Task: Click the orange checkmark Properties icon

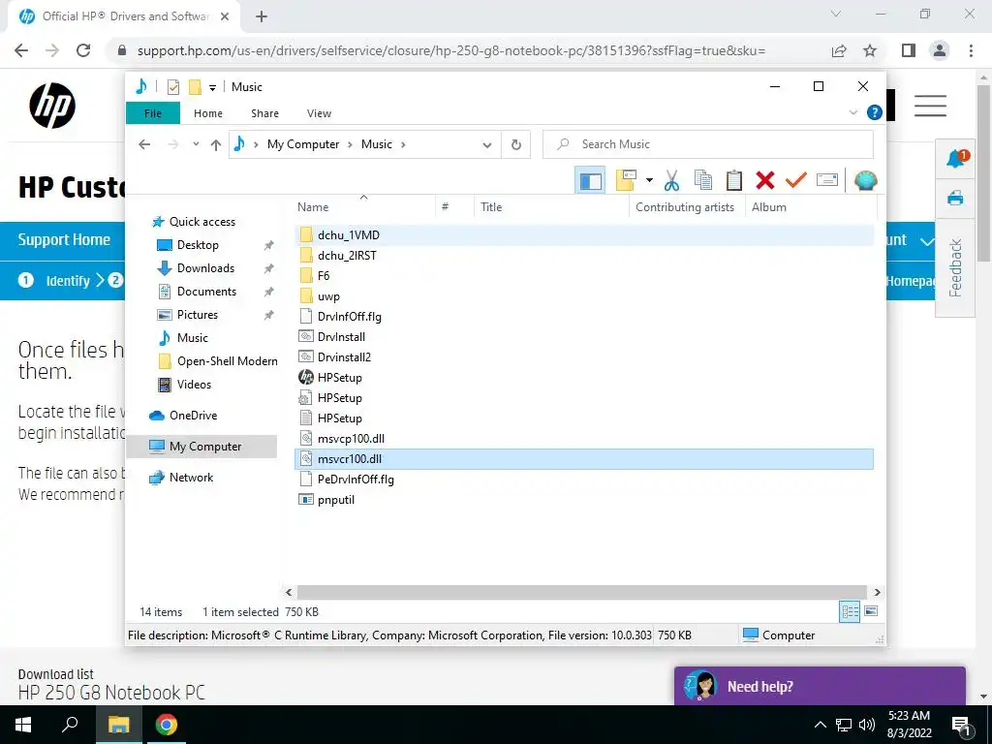Action: [796, 181]
